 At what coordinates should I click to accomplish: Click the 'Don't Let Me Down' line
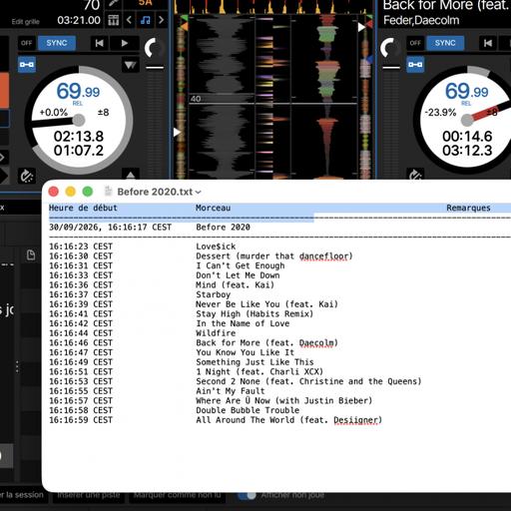coord(238,275)
